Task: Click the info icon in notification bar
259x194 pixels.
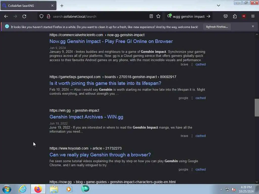Action: [x=7, y=26]
